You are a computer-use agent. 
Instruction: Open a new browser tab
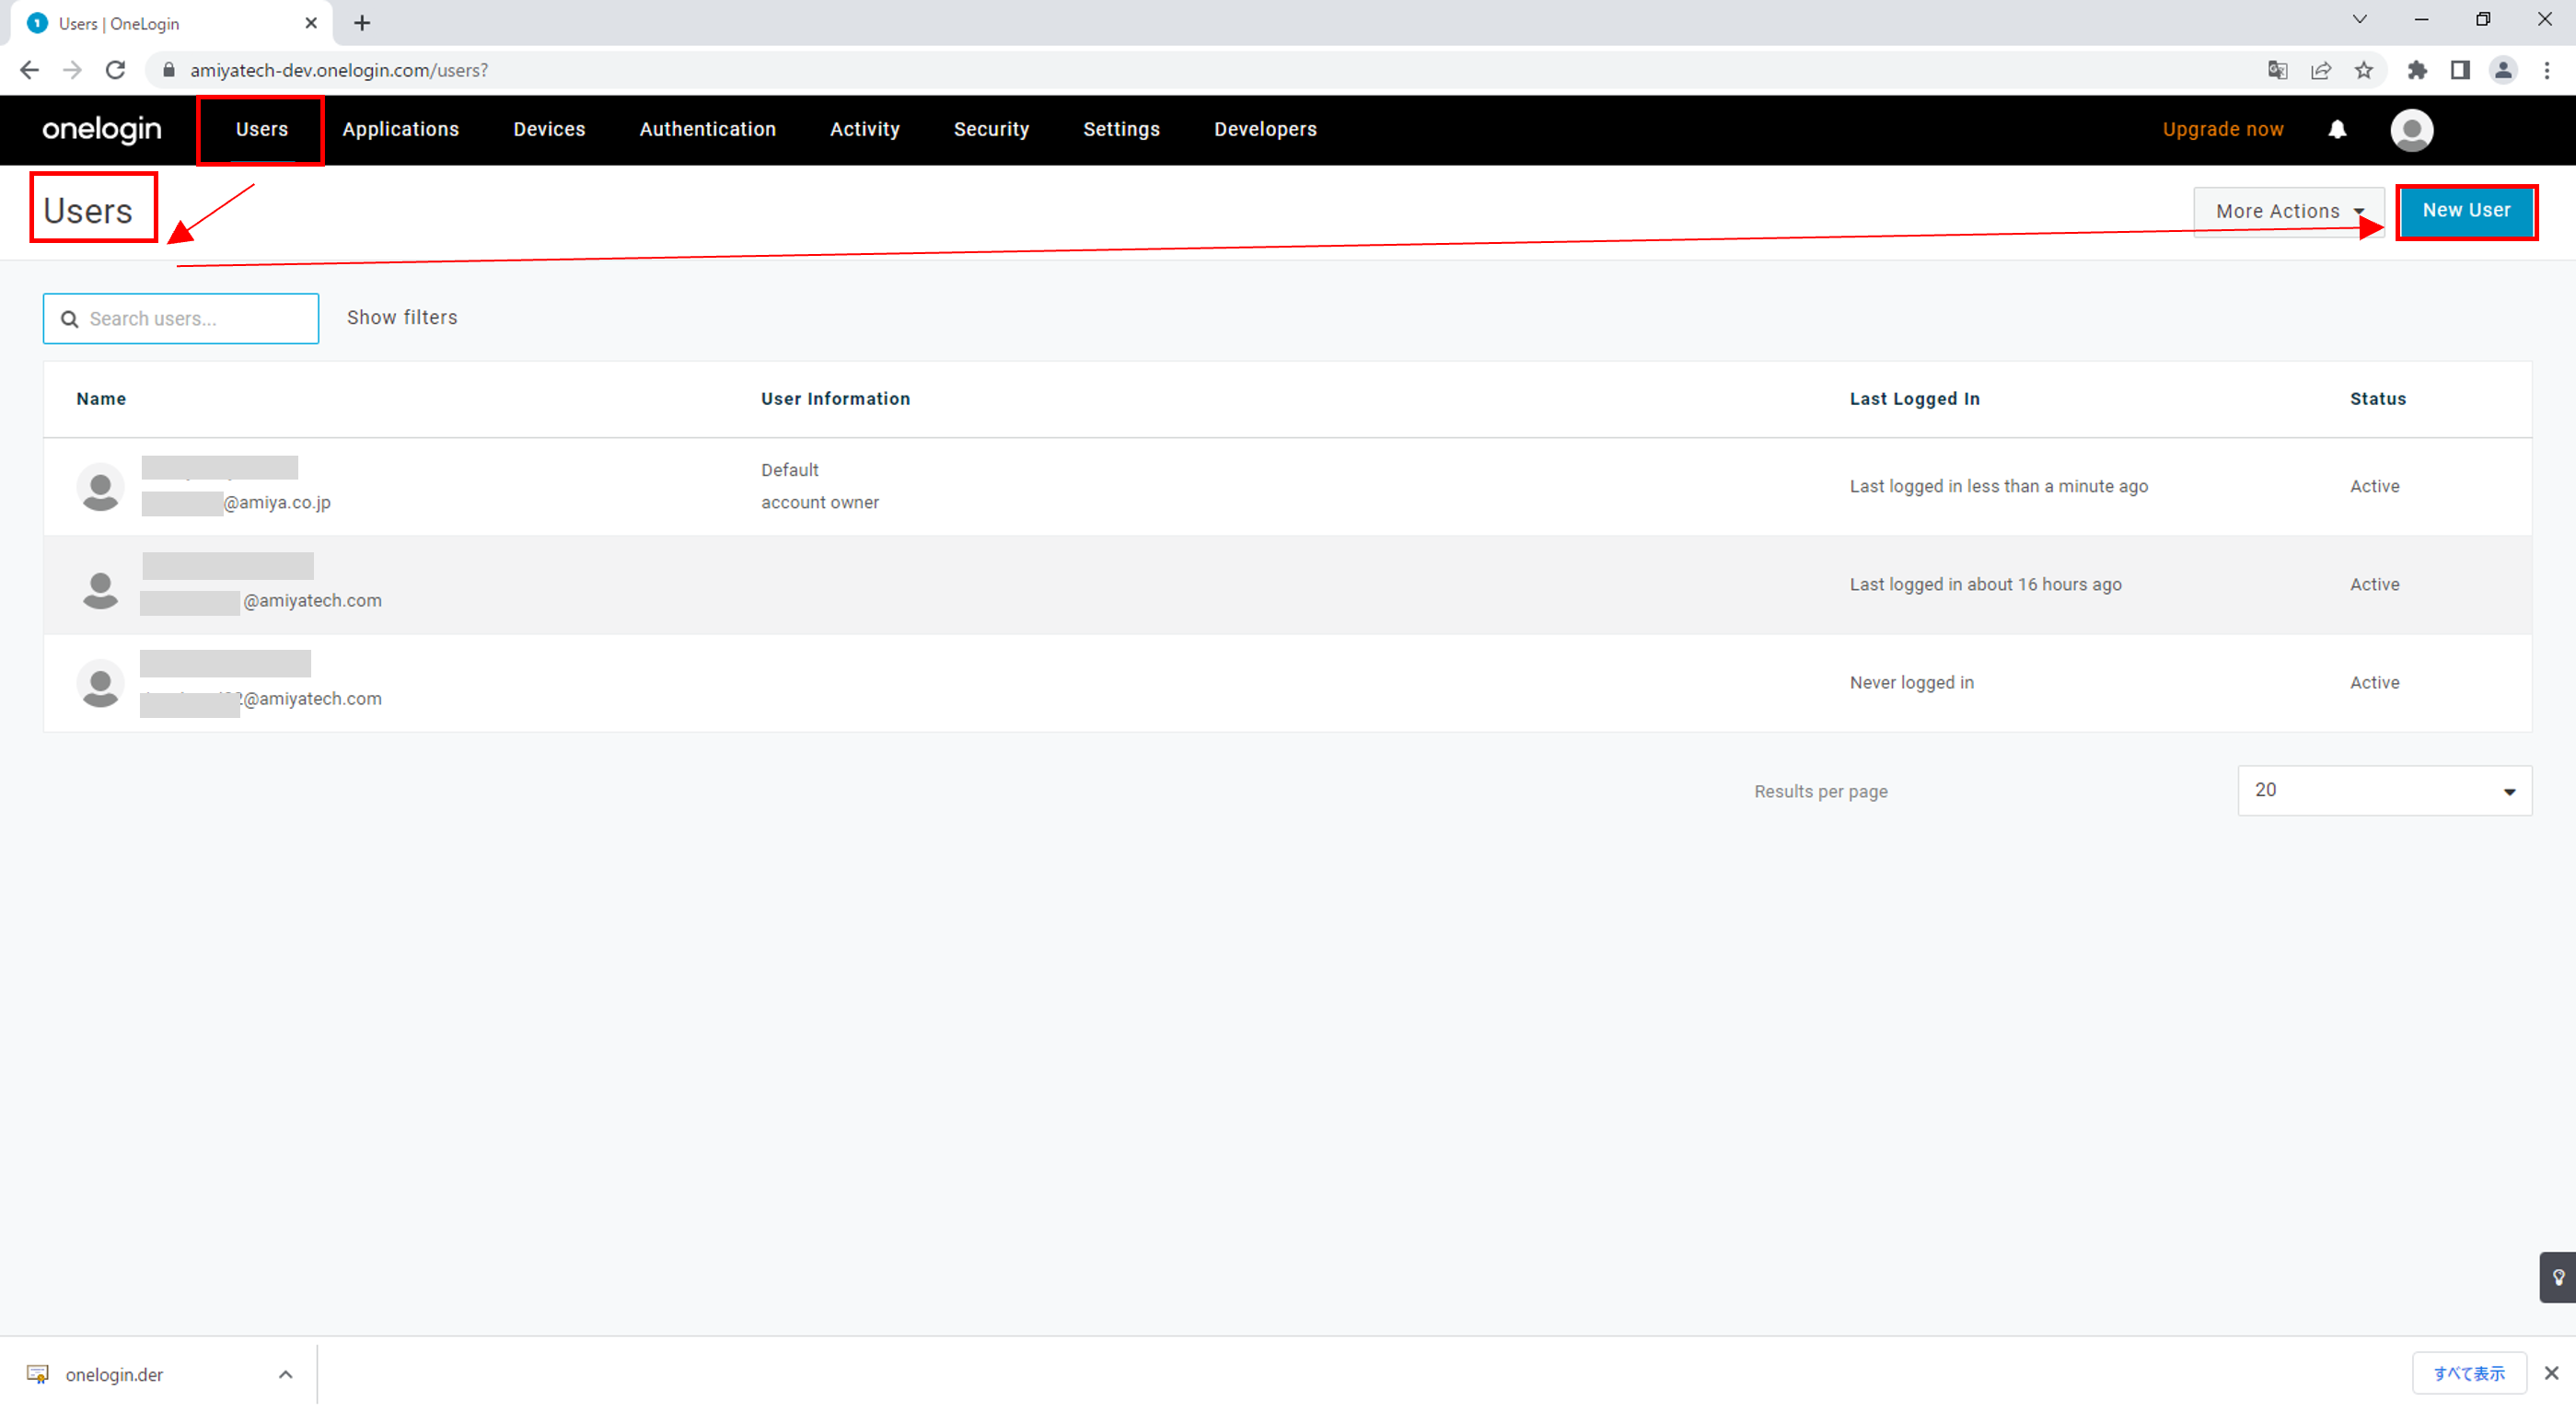tap(362, 23)
